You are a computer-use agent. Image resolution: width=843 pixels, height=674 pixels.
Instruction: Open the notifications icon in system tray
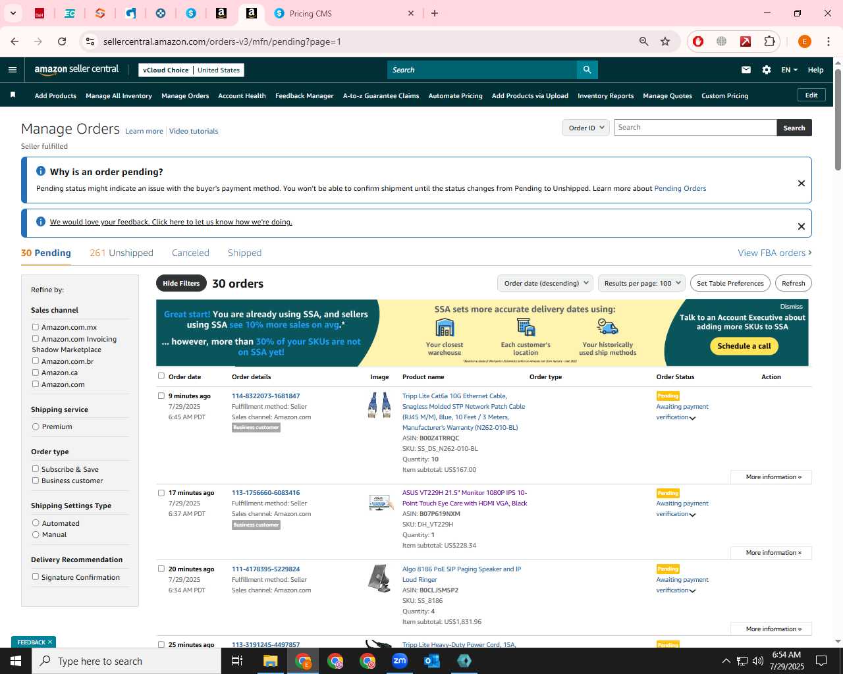pyautogui.click(x=821, y=661)
